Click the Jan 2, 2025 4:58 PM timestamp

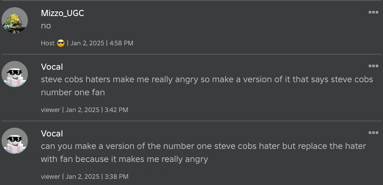[x=102, y=43]
